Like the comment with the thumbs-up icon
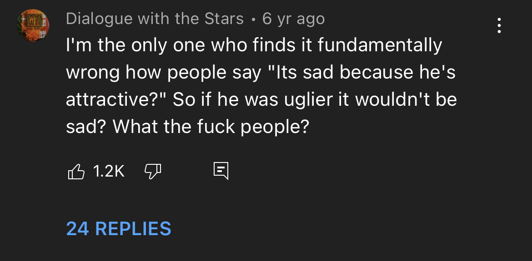The image size is (532, 261). click(x=76, y=171)
